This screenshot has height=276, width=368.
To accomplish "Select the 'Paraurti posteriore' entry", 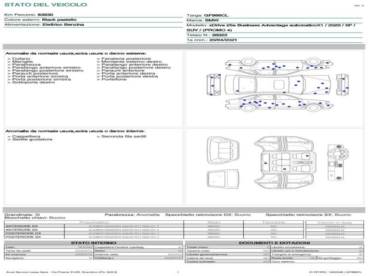I will [x=35, y=73].
